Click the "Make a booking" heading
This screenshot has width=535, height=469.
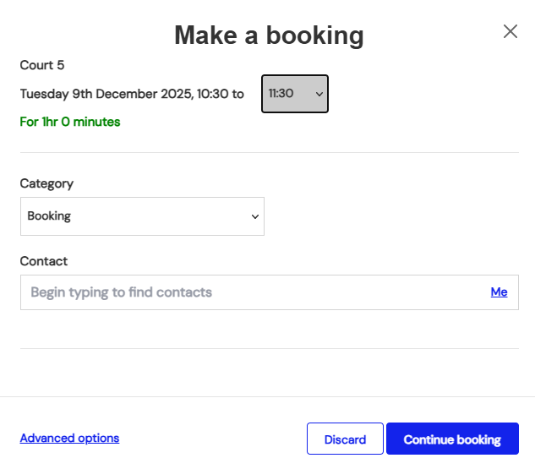[269, 35]
